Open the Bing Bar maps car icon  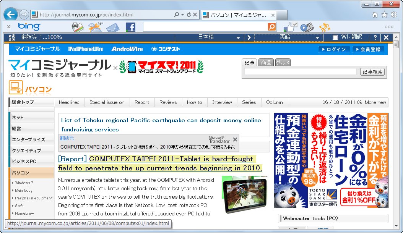coord(77,27)
